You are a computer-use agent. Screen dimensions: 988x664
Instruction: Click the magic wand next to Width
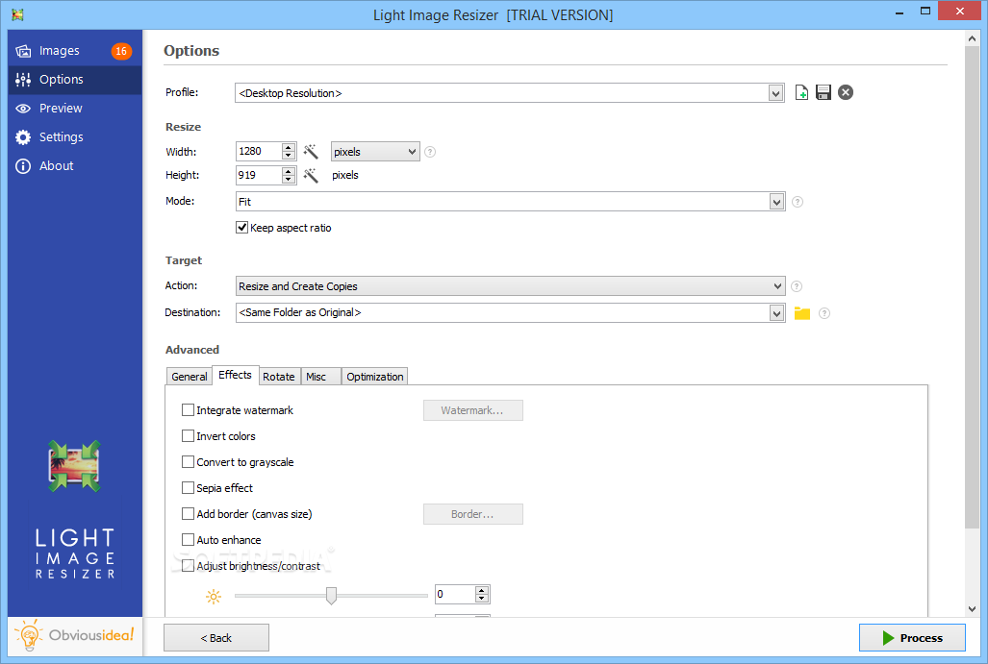(x=311, y=151)
